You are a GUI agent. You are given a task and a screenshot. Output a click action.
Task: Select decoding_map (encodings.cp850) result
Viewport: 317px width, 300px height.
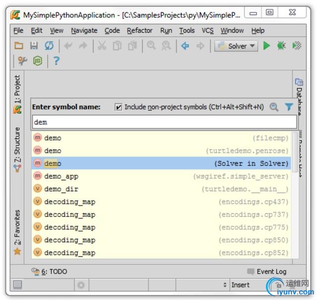(161, 240)
